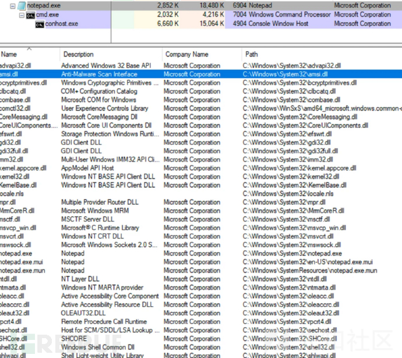Screen dimensions: 402x358
Task: Click 'Remote Procedure Call Runtime' description
Action: tap(104, 321)
